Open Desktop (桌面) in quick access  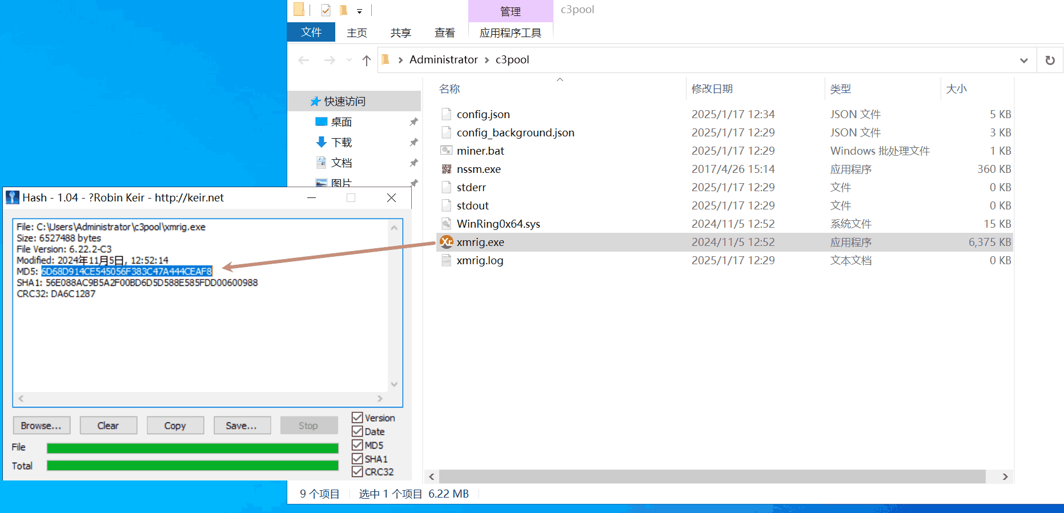[341, 122]
